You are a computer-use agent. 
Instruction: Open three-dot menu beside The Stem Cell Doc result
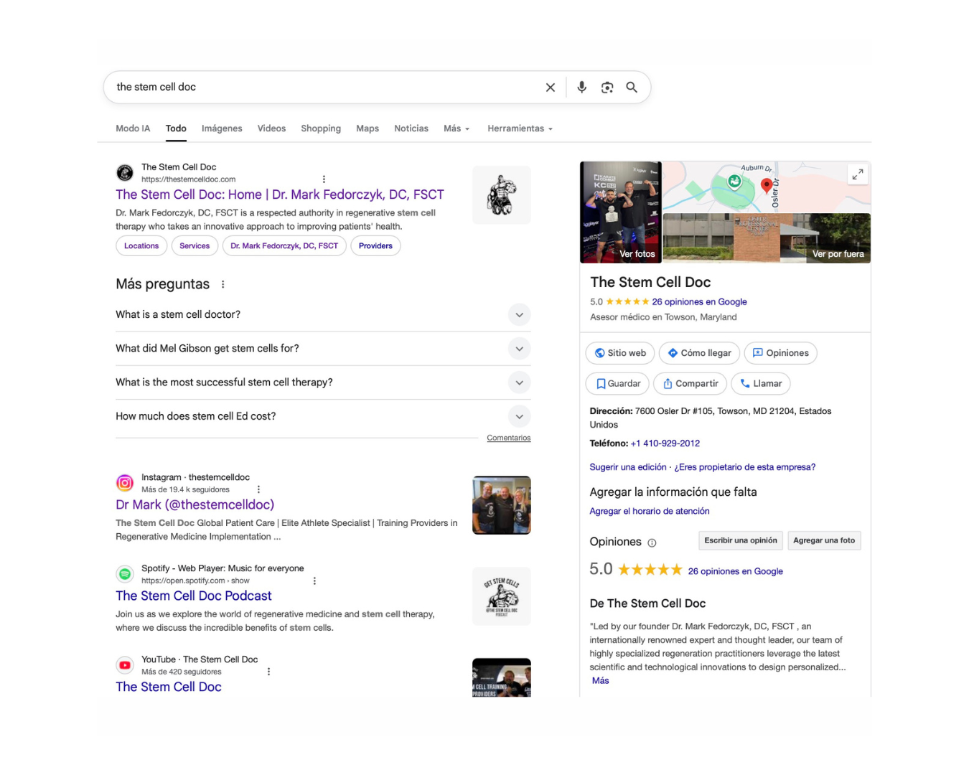(x=324, y=179)
